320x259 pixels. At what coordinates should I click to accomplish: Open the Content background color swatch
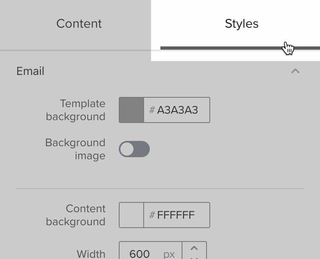tap(131, 215)
